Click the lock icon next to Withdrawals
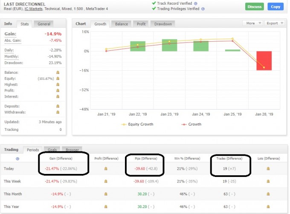Screen dimensions: 290x214 point(58,112)
